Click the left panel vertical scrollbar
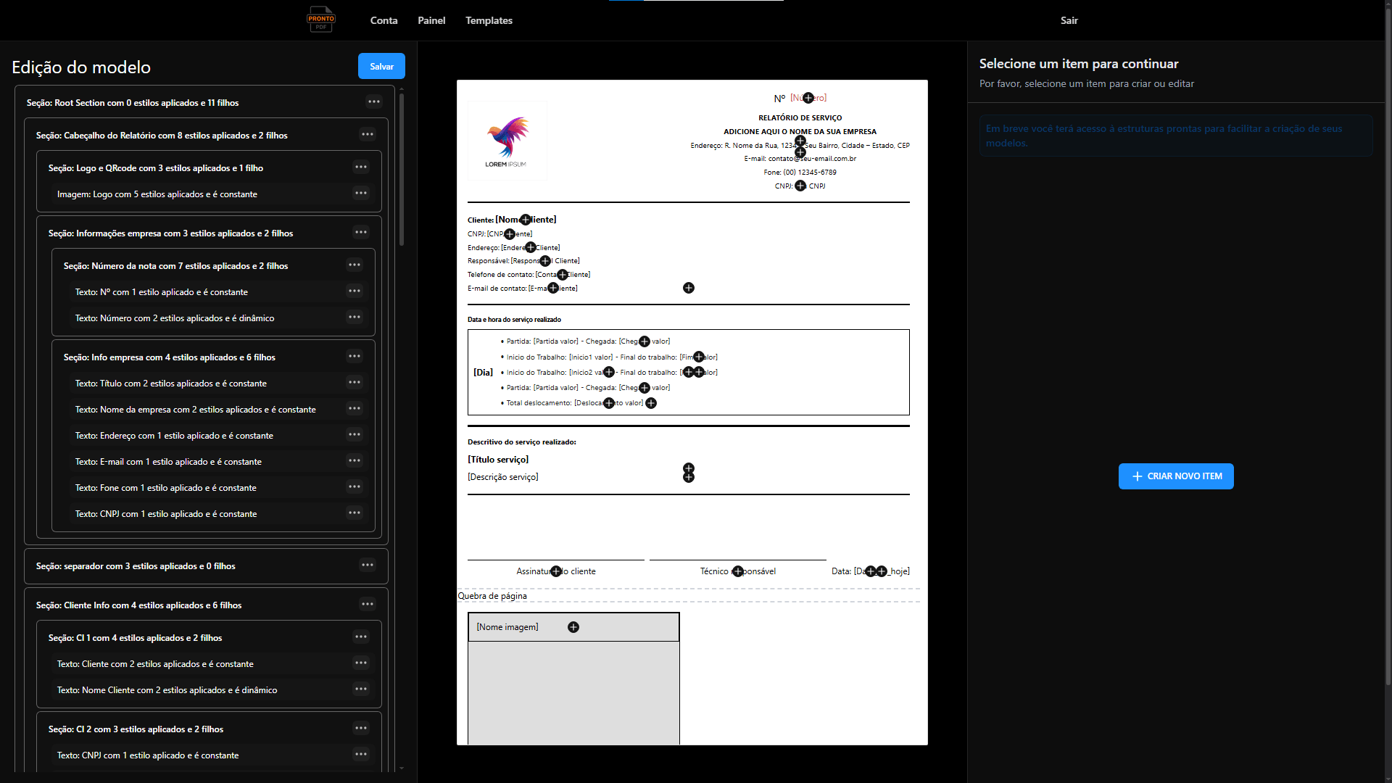1392x783 pixels. tap(402, 169)
